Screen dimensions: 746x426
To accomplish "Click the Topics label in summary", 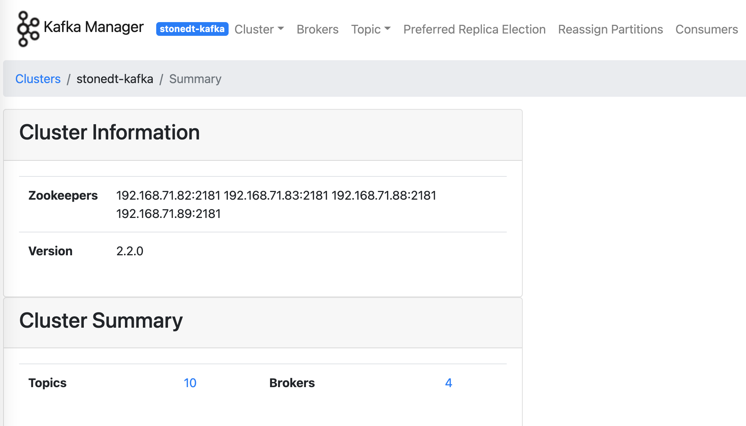I will [47, 383].
